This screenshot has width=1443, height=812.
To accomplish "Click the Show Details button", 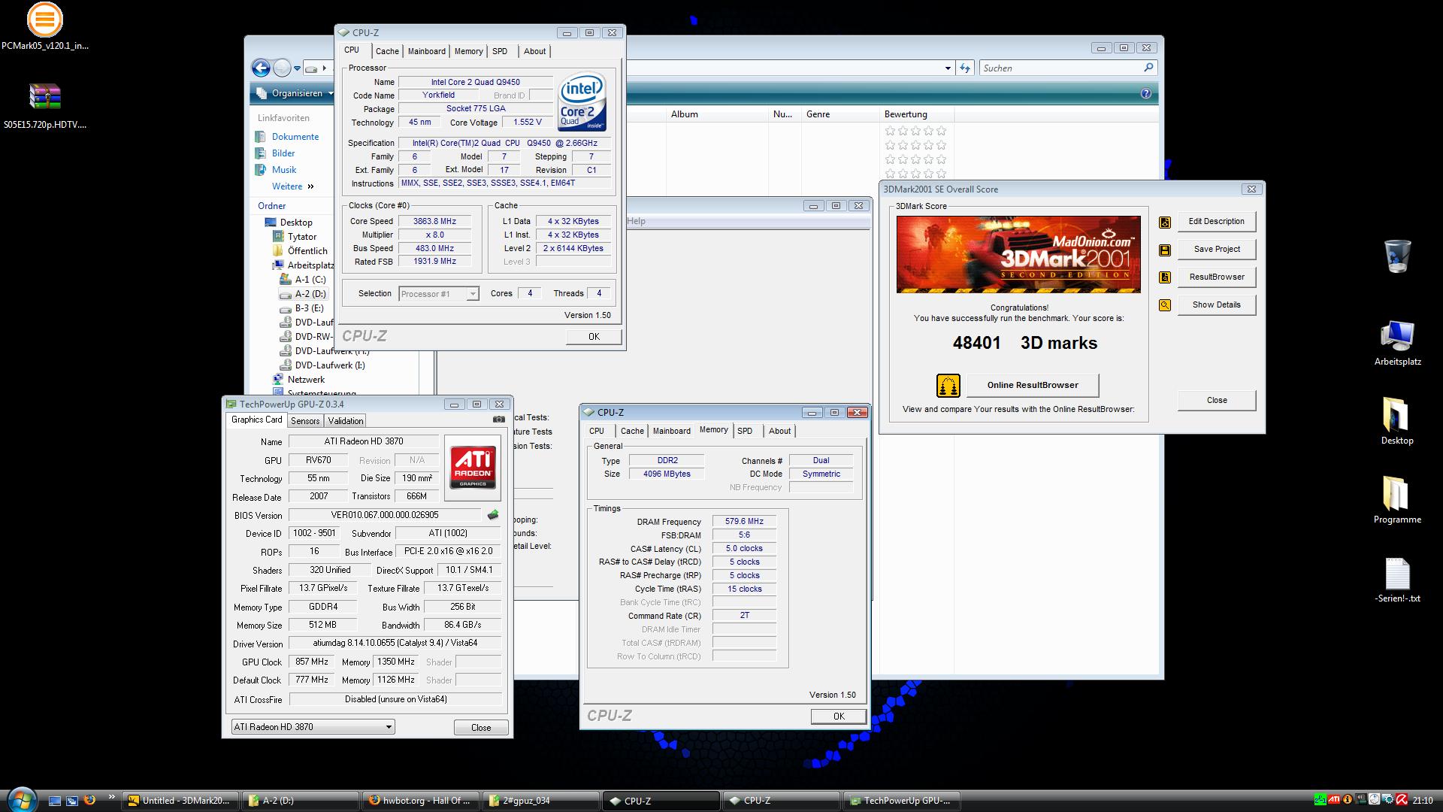I will (1216, 304).
